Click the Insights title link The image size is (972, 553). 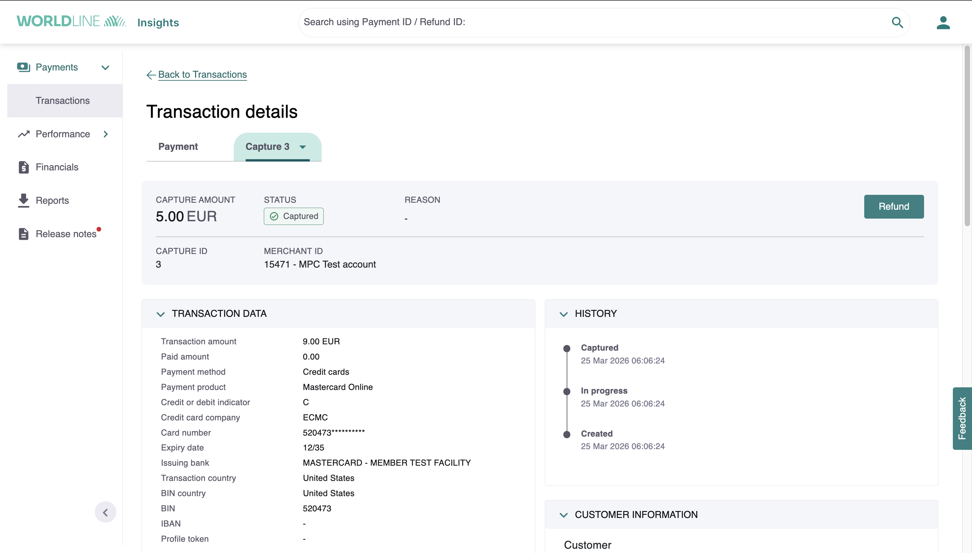click(158, 23)
